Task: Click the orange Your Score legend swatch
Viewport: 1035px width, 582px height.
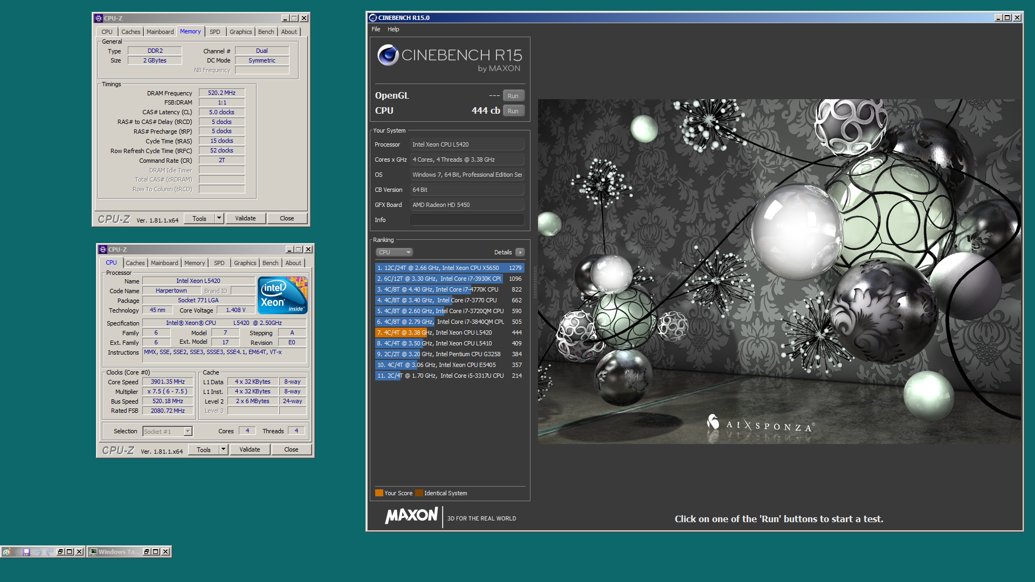Action: pos(379,493)
